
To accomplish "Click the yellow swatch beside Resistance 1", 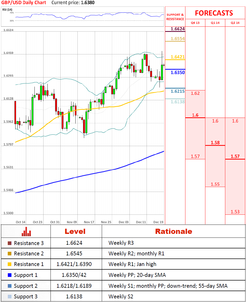I will 9,264.
